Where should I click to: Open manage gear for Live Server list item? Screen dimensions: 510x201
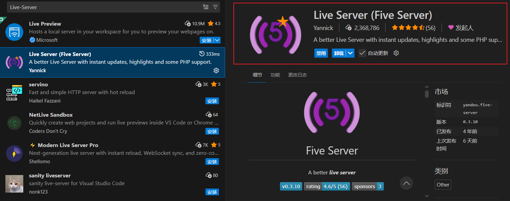pyautogui.click(x=216, y=70)
